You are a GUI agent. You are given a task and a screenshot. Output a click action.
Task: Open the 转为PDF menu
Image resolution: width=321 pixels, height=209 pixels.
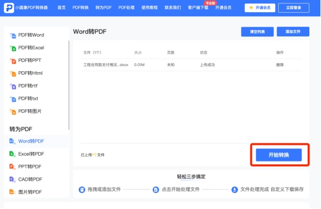[x=103, y=8]
